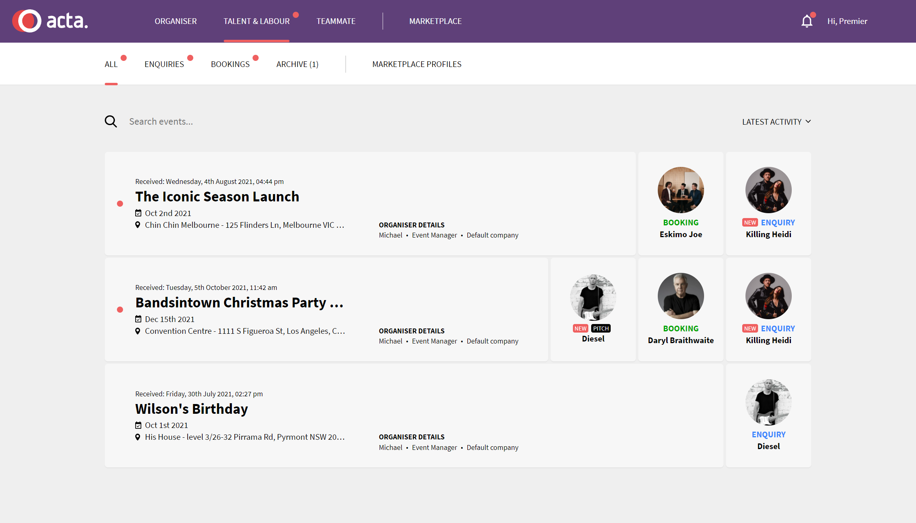Click the search magnifier icon

pos(111,121)
